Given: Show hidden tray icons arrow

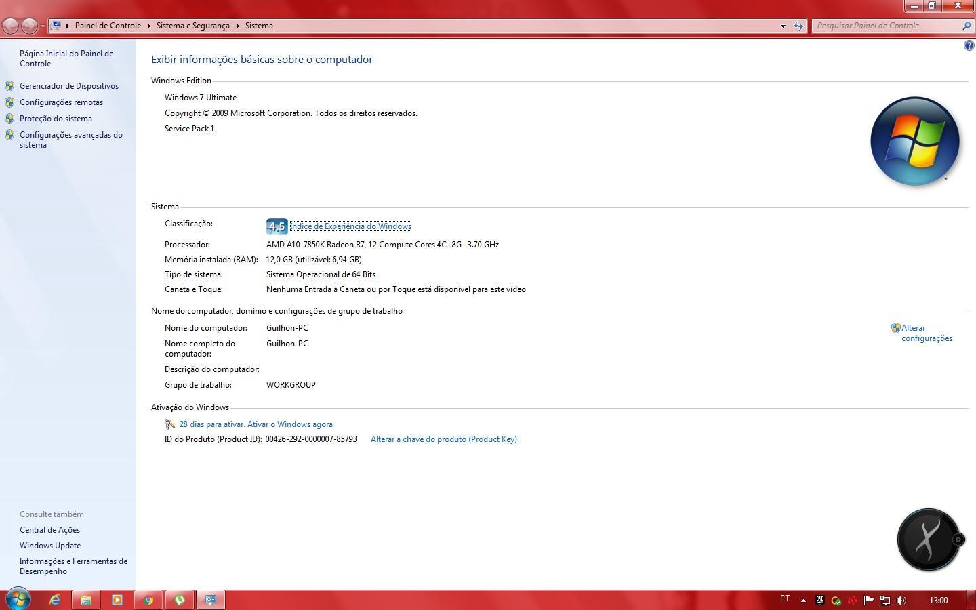Looking at the screenshot, I should coord(803,600).
